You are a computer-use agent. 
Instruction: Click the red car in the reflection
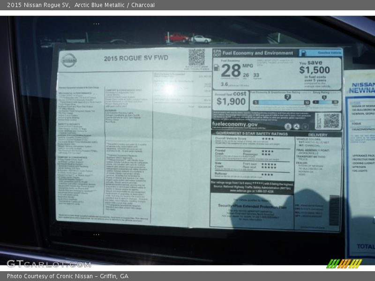tap(176, 38)
